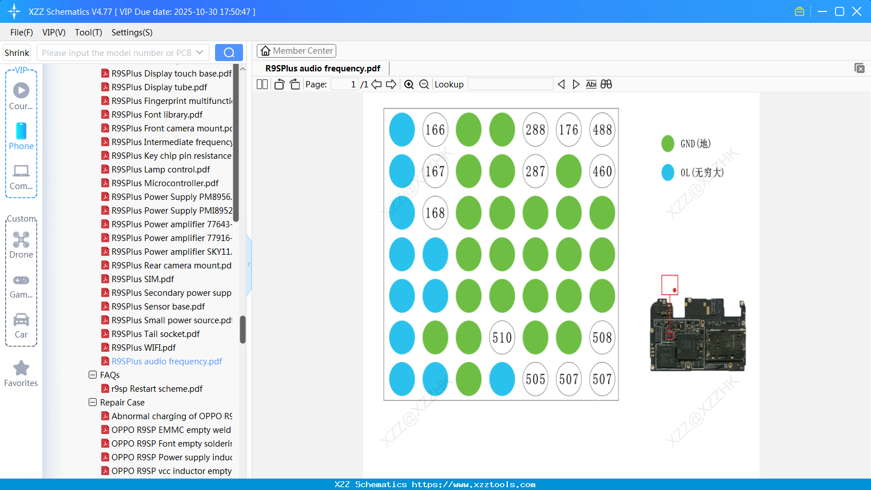Open R9SPlus Rear camera mount file

click(166, 266)
